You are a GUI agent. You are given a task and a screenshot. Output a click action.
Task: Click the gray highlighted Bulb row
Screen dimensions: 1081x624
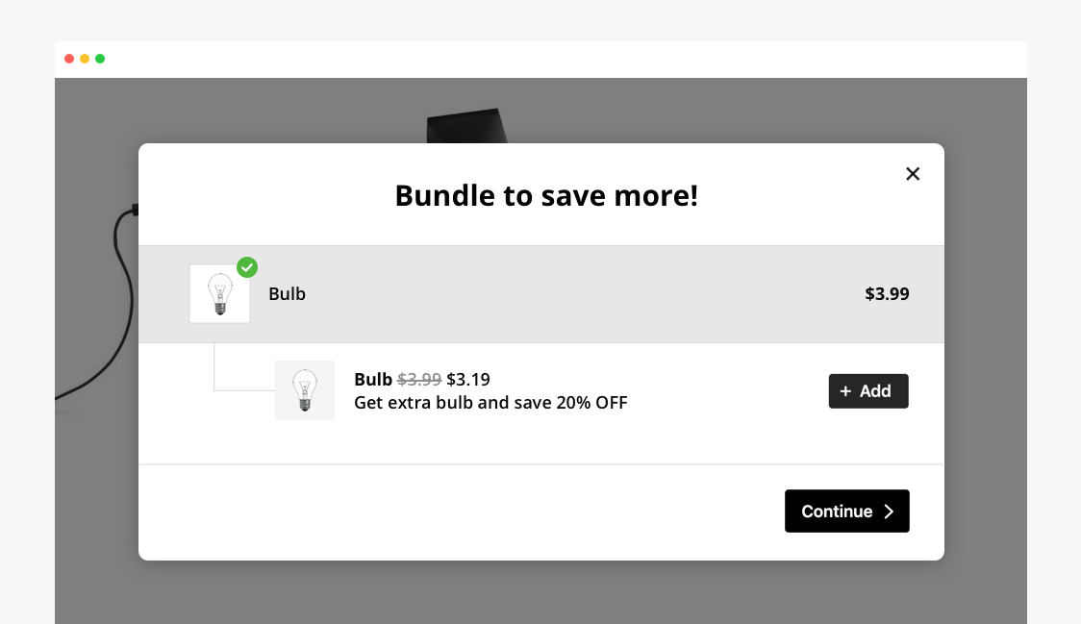[541, 293]
